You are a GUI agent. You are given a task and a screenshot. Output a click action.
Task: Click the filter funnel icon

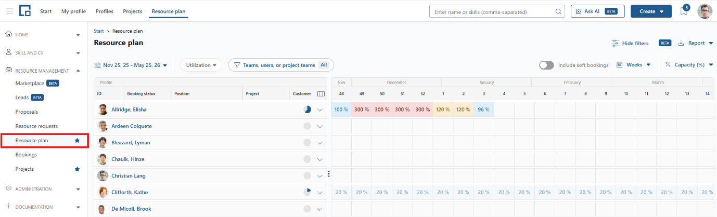click(x=237, y=65)
